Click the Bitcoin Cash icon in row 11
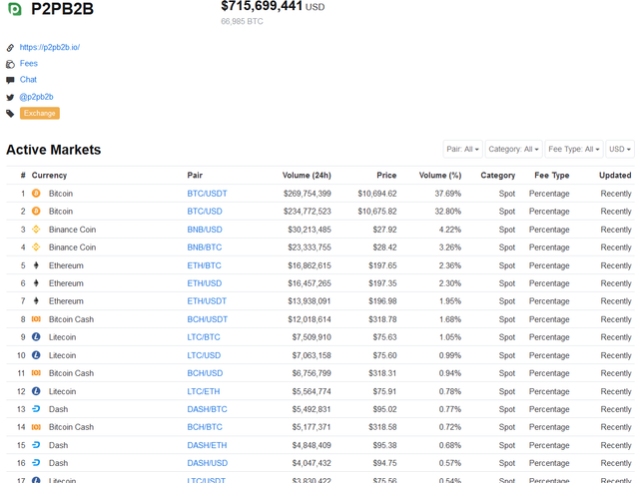Viewport: 639px width, 483px height. coord(36,373)
